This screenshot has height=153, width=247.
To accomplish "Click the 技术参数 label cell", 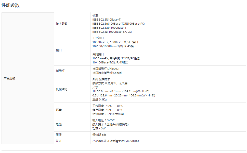I will click(62, 24).
